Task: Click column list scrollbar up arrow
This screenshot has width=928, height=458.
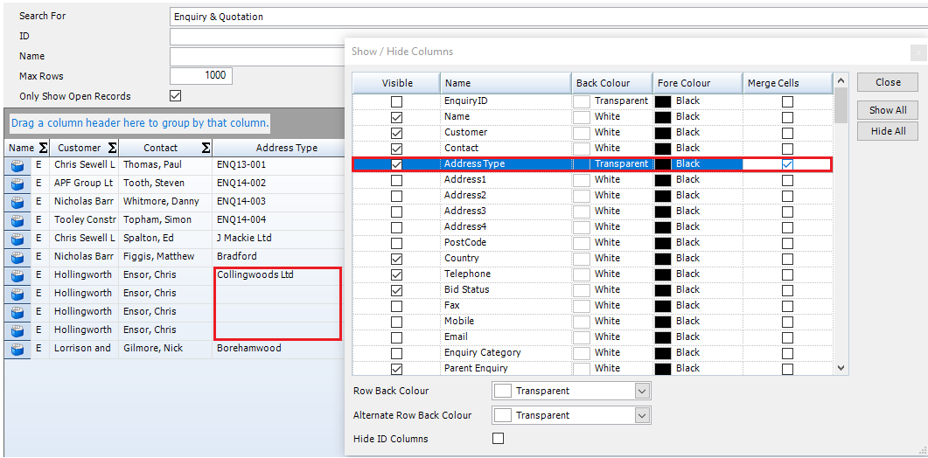Action: coord(841,80)
